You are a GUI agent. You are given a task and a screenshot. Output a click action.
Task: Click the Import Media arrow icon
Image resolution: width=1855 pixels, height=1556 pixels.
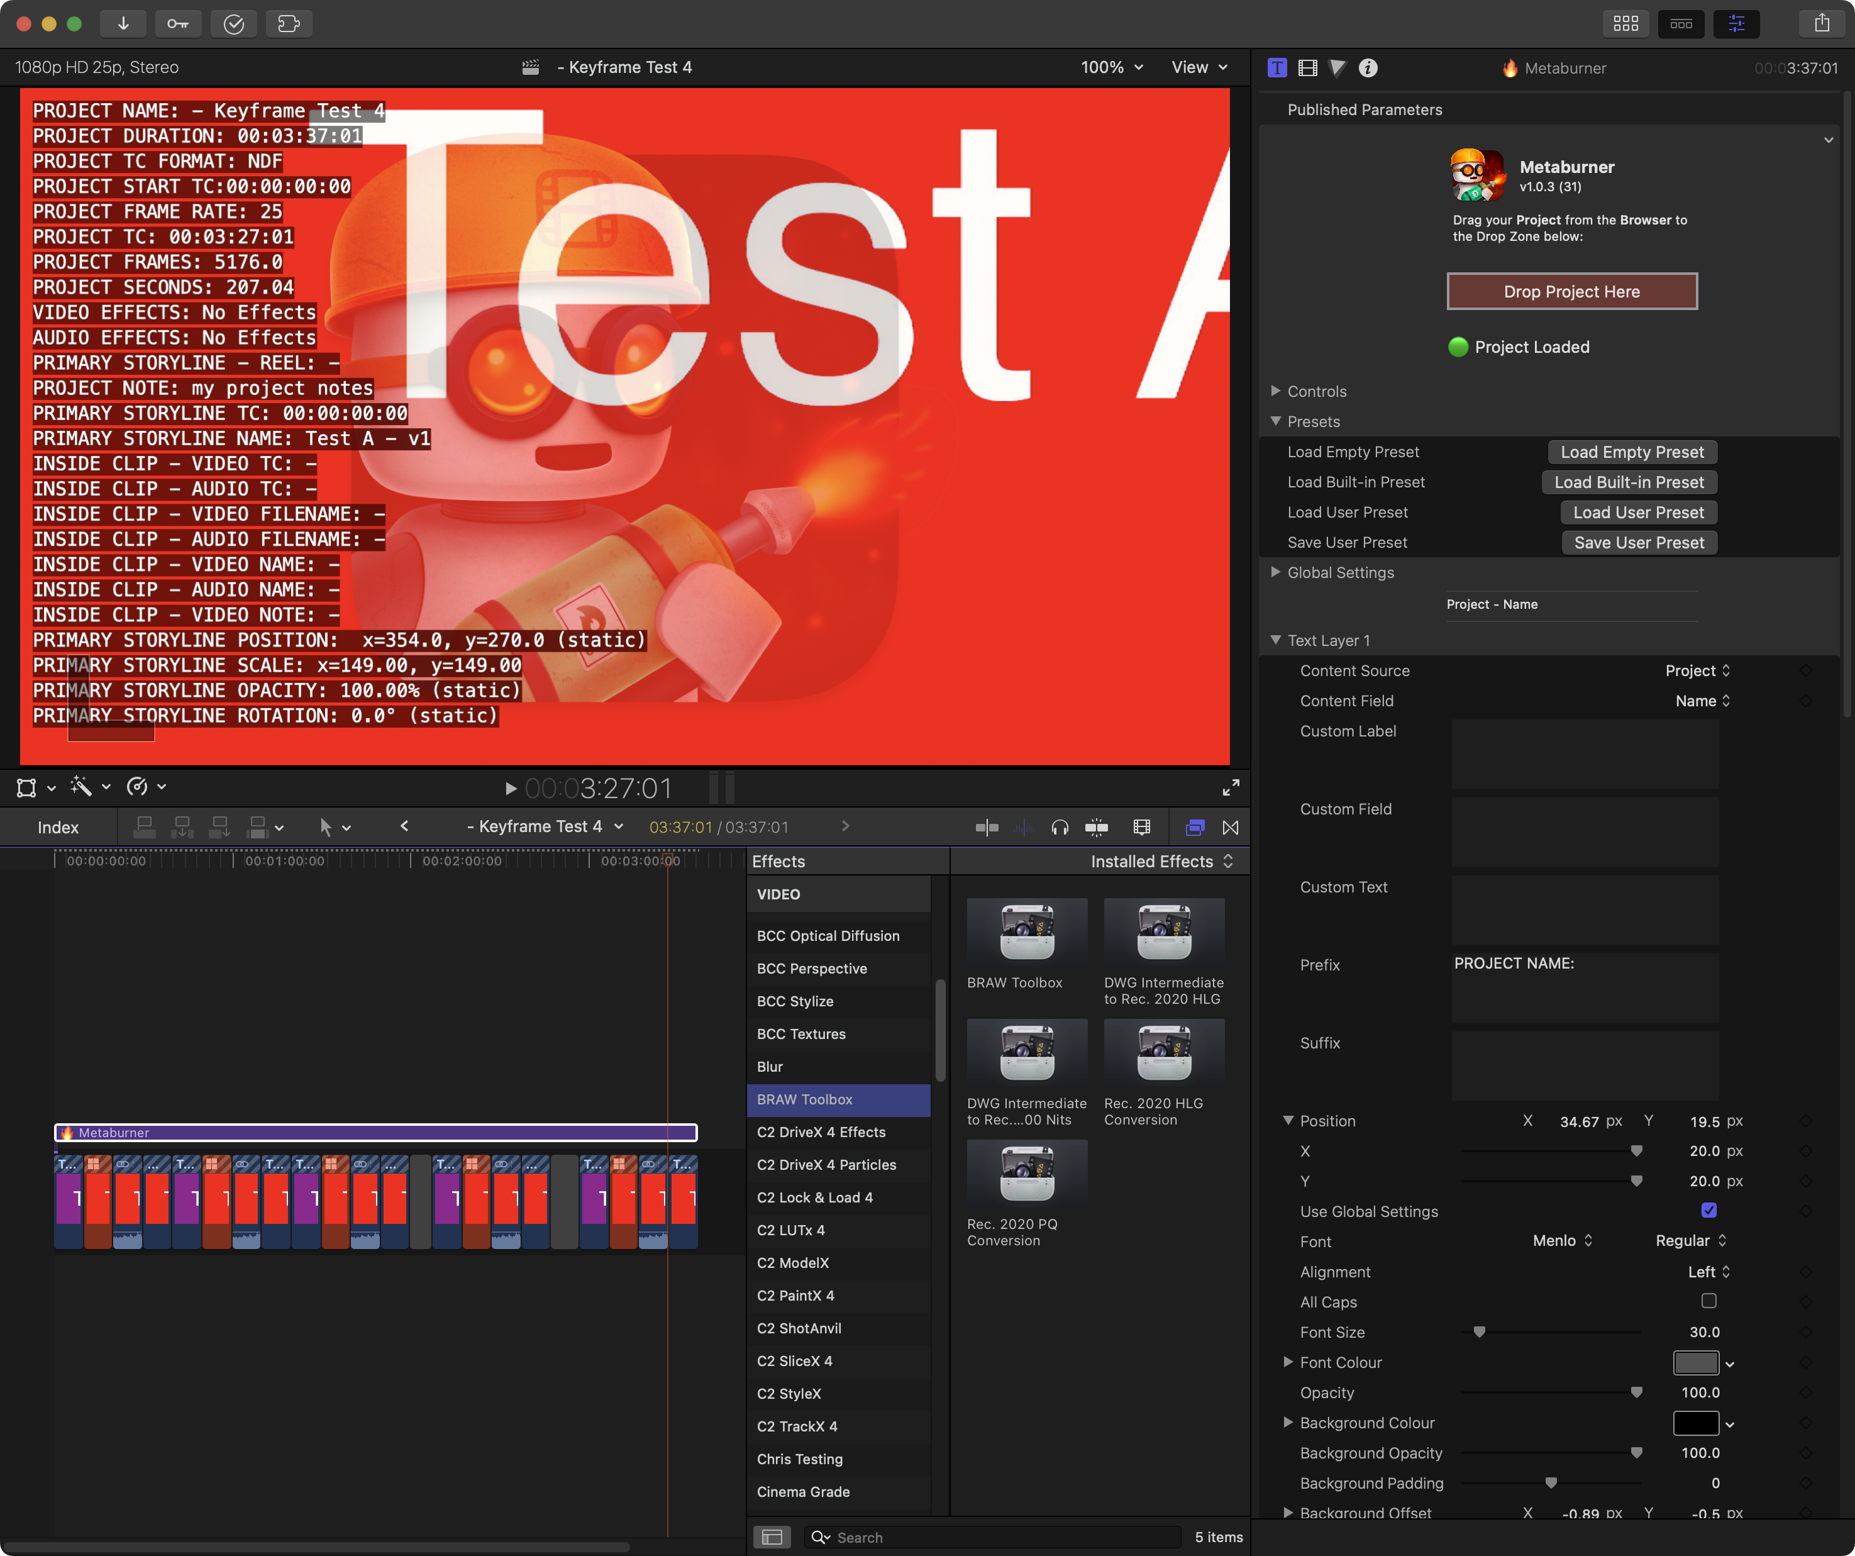123,24
